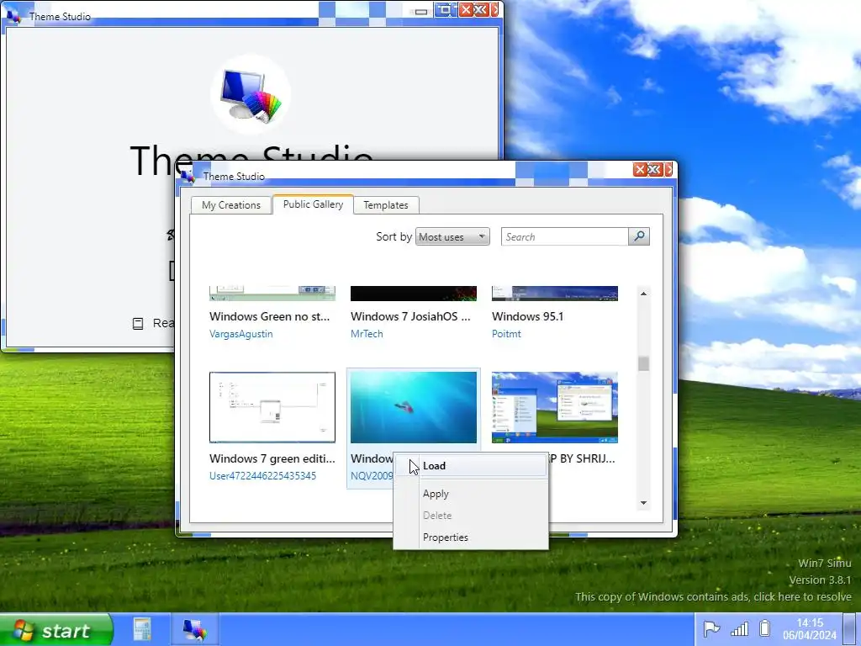Click the taskbar clock showing 14:15
Image resolution: width=861 pixels, height=646 pixels.
(810, 629)
